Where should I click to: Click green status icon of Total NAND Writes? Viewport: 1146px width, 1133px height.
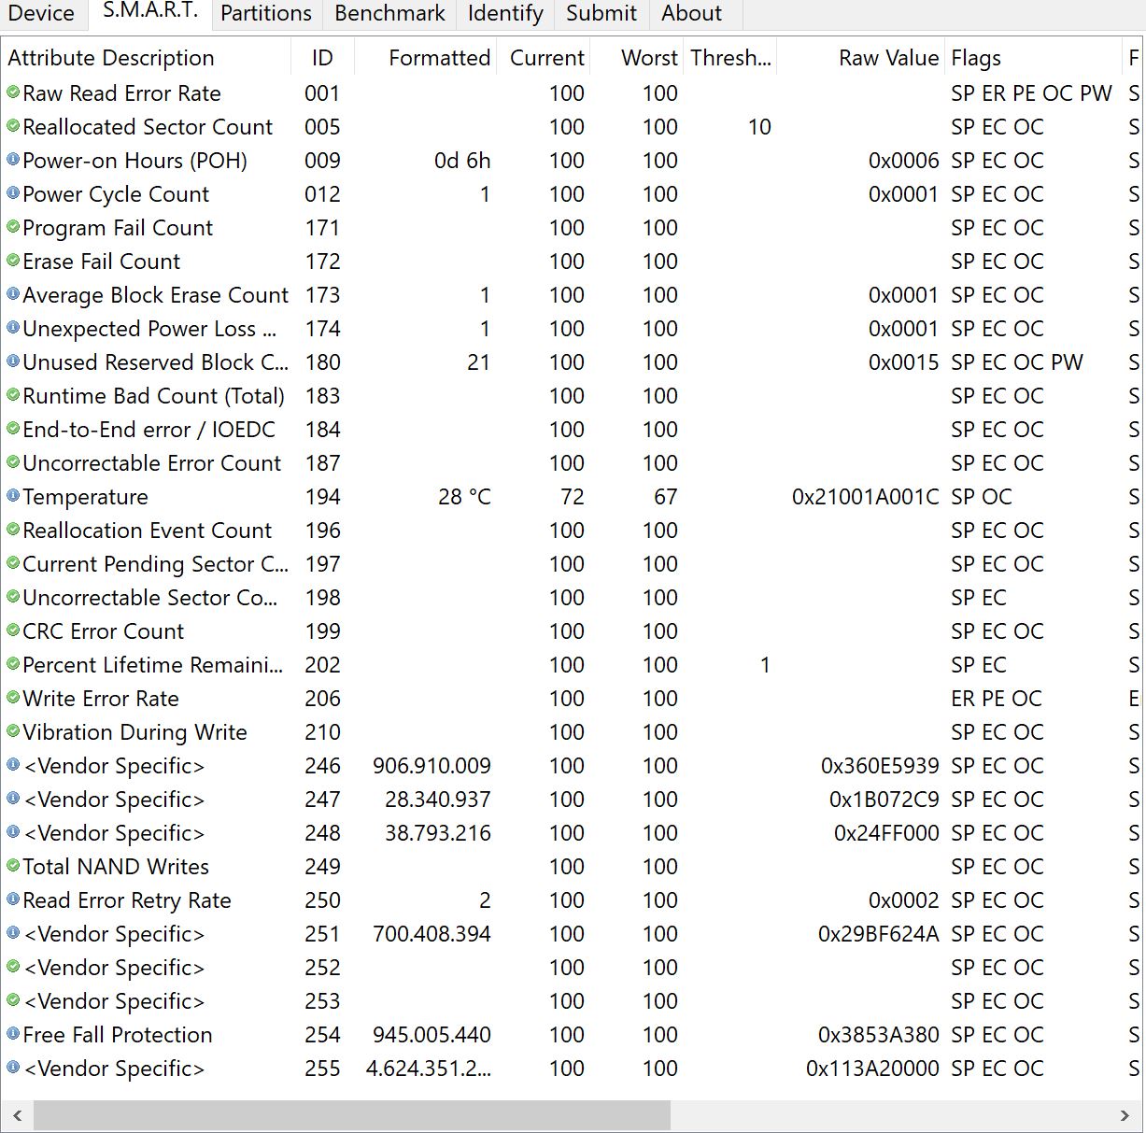point(13,866)
